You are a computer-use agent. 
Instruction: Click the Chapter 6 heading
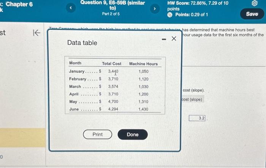19,4
